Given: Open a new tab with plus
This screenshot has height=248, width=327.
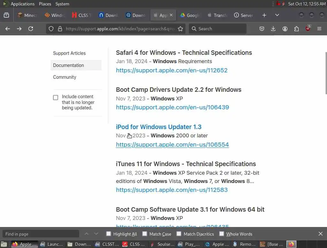Looking at the screenshot, I should coord(264,15).
